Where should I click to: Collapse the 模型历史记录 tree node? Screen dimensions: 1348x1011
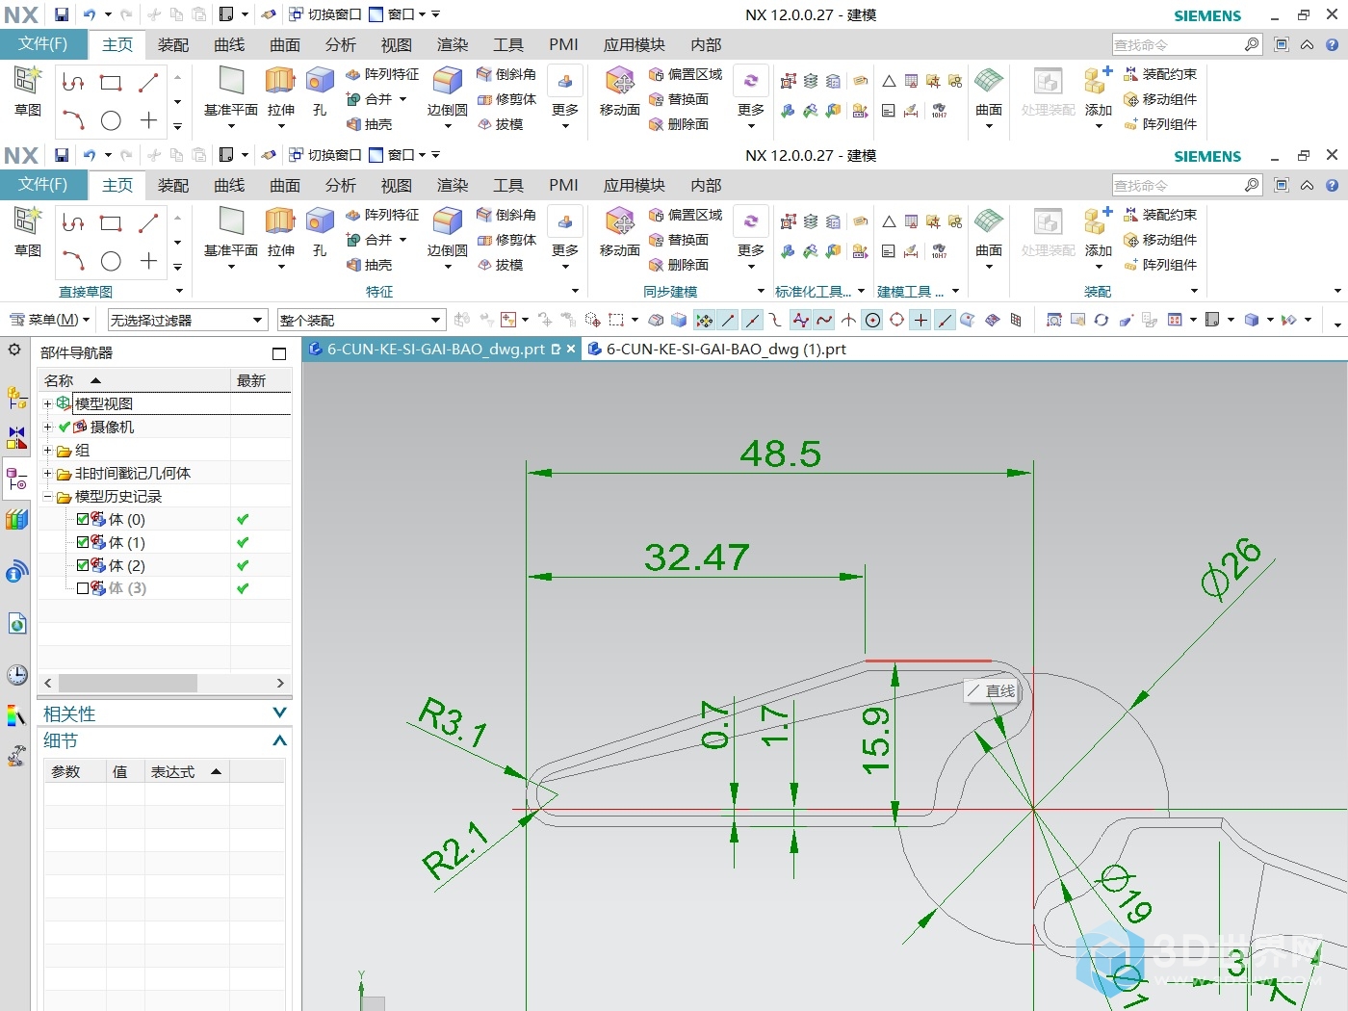click(x=47, y=497)
